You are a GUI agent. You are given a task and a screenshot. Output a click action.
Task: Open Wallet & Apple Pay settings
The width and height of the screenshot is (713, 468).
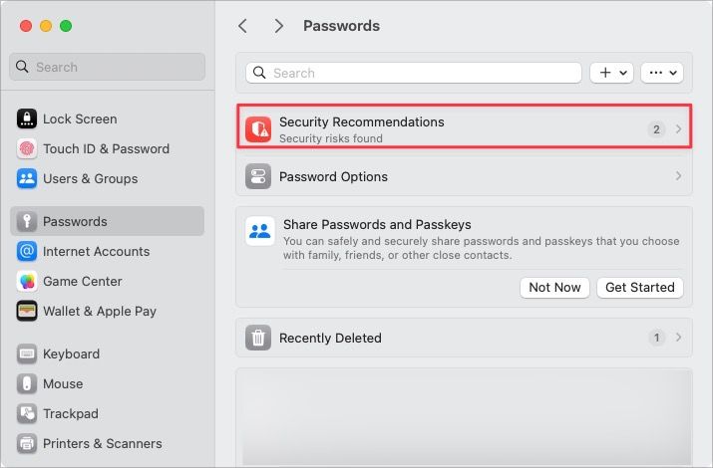tap(99, 311)
